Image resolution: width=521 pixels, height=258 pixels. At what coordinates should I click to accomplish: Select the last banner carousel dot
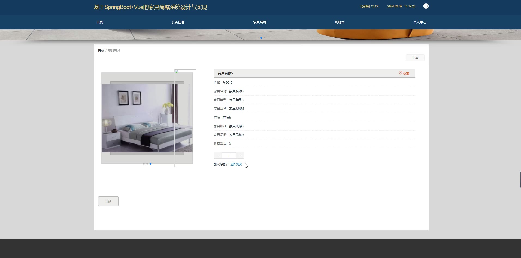click(x=265, y=38)
